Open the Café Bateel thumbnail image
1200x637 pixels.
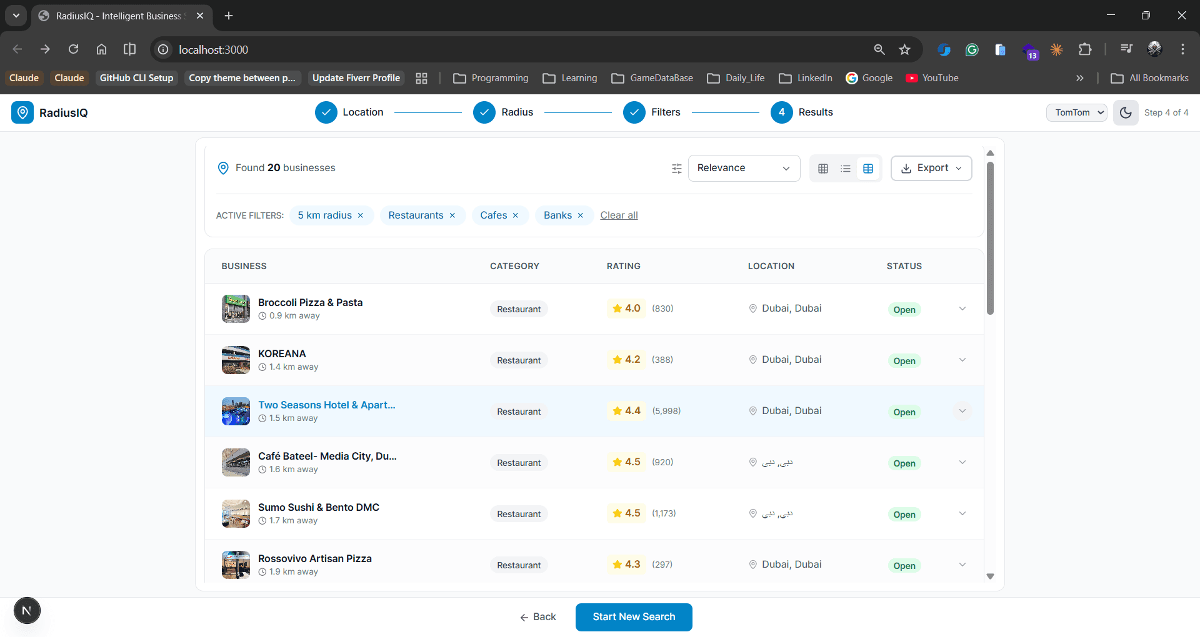pyautogui.click(x=236, y=462)
